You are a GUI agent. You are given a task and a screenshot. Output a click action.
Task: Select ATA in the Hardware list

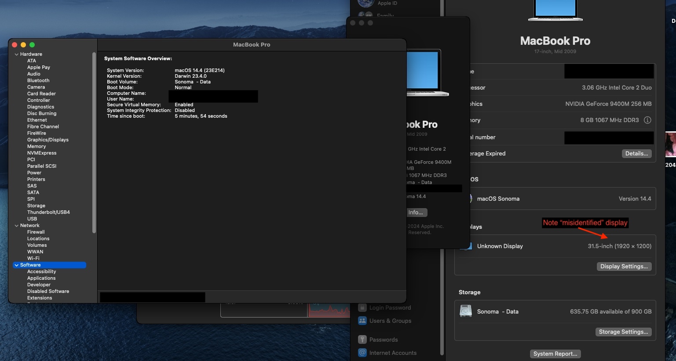pos(32,61)
